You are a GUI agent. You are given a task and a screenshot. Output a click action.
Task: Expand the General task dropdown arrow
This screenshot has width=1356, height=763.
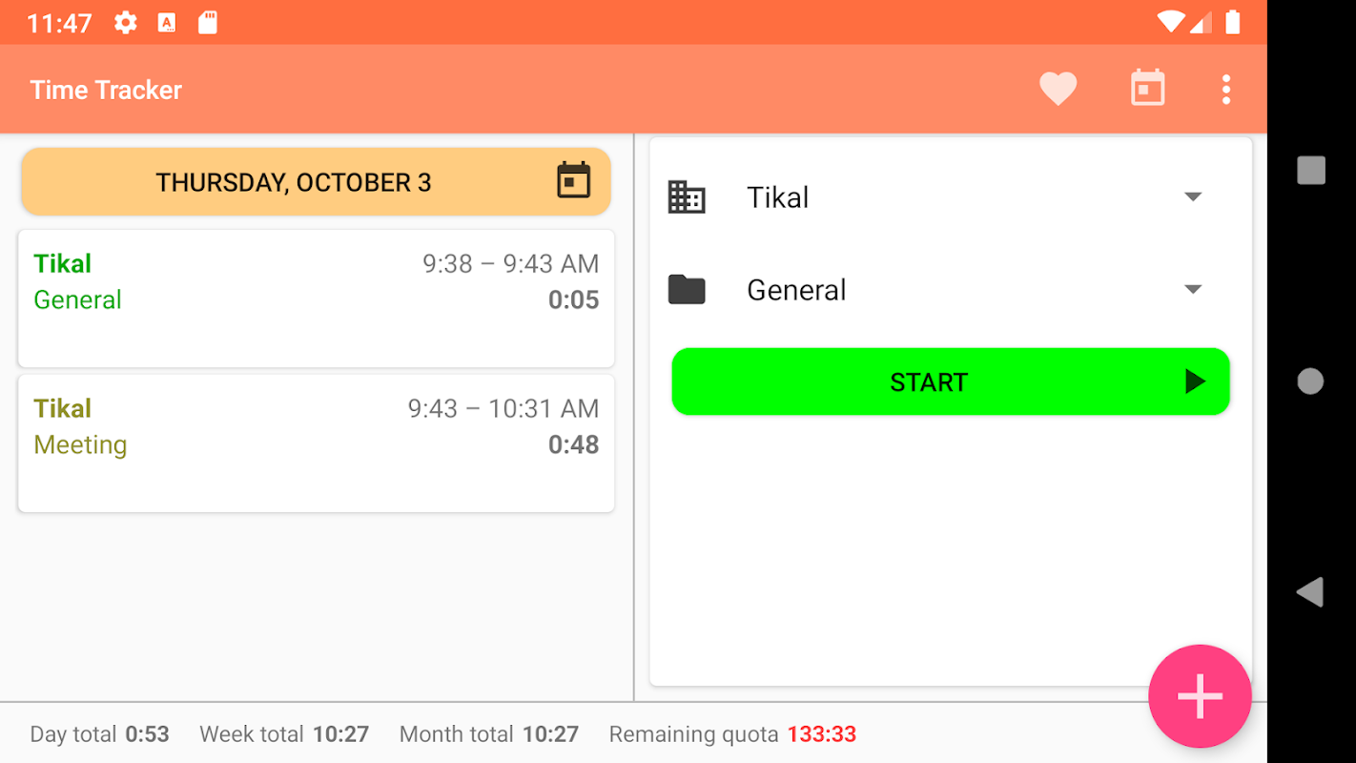coord(1193,289)
